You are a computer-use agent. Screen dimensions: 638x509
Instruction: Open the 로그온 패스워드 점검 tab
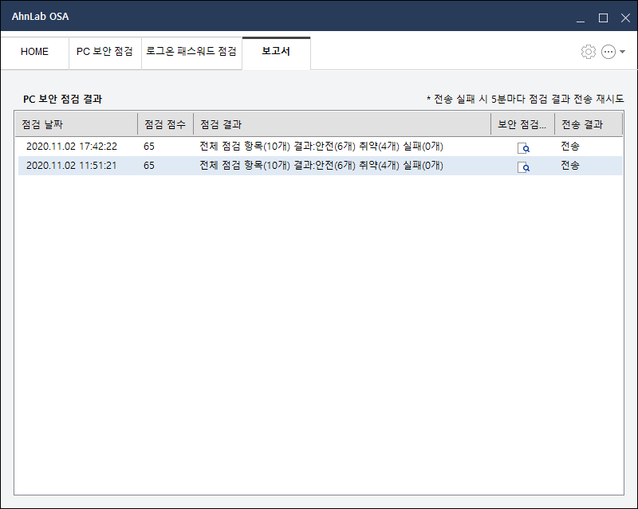pyautogui.click(x=191, y=52)
